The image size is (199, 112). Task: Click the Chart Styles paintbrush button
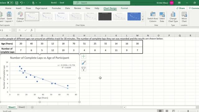84,63
